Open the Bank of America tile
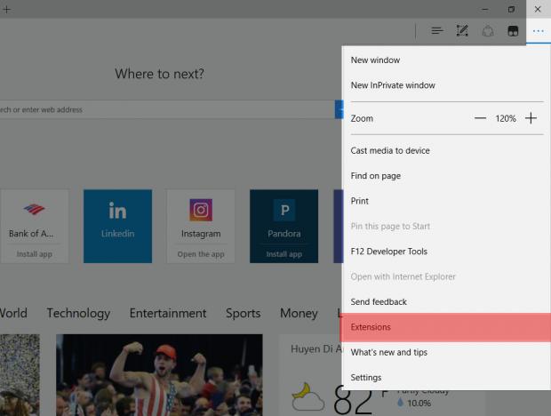The width and height of the screenshot is (551, 416). [x=30, y=226]
